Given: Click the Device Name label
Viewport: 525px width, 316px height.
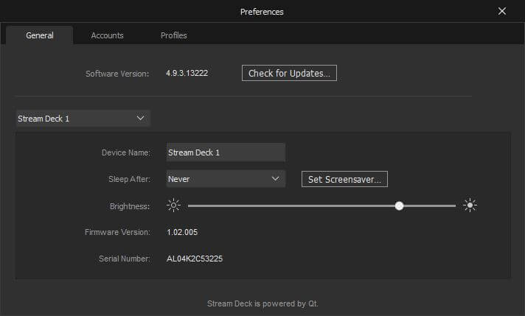Looking at the screenshot, I should click(x=126, y=152).
